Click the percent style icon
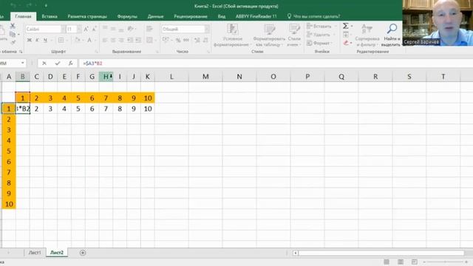Image resolution: width=473 pixels, height=266 pixels. (178, 40)
